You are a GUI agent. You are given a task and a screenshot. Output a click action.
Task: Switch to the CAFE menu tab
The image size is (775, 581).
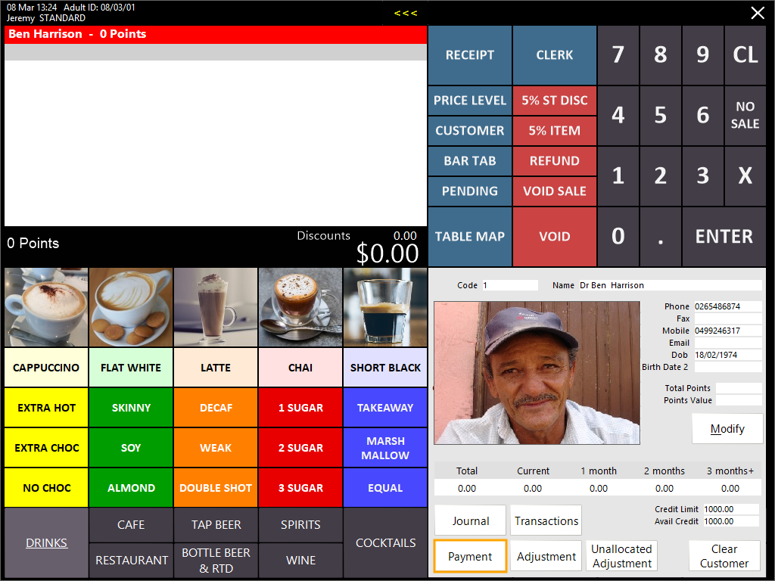[x=131, y=524]
